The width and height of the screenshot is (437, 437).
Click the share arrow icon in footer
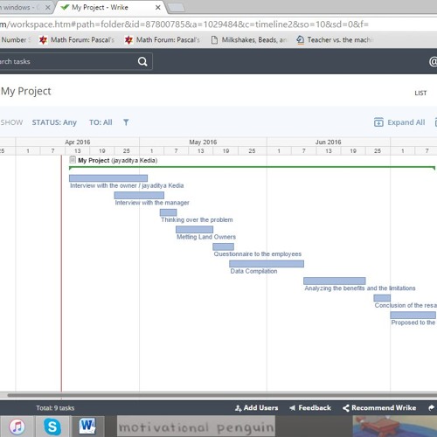[432, 408]
